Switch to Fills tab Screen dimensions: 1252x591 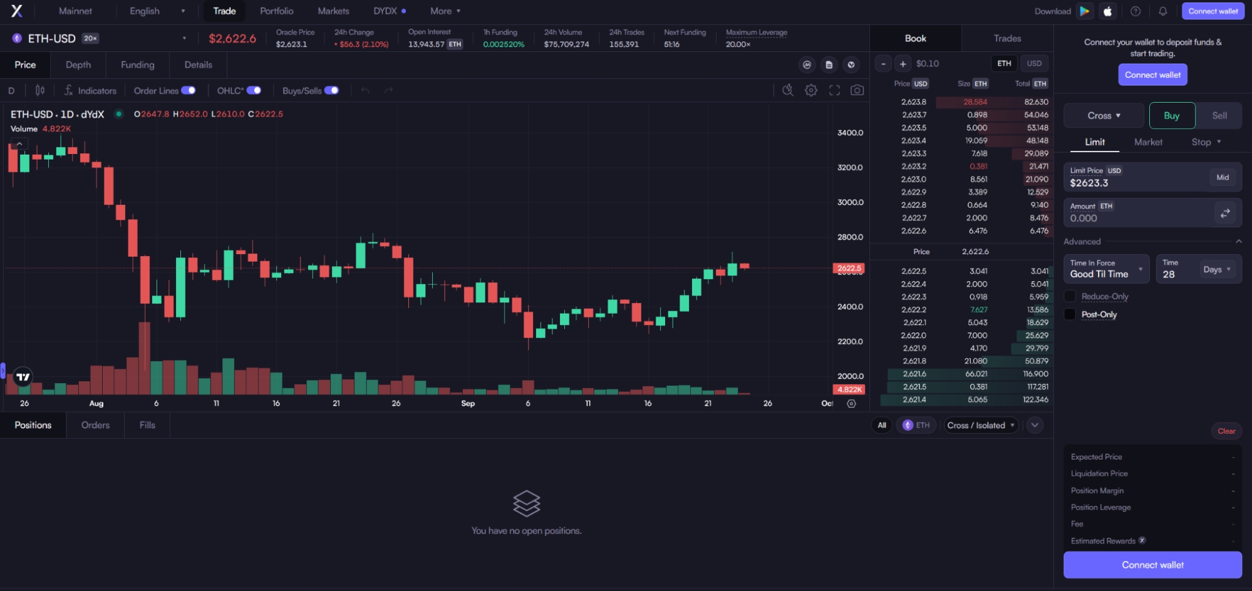point(147,425)
